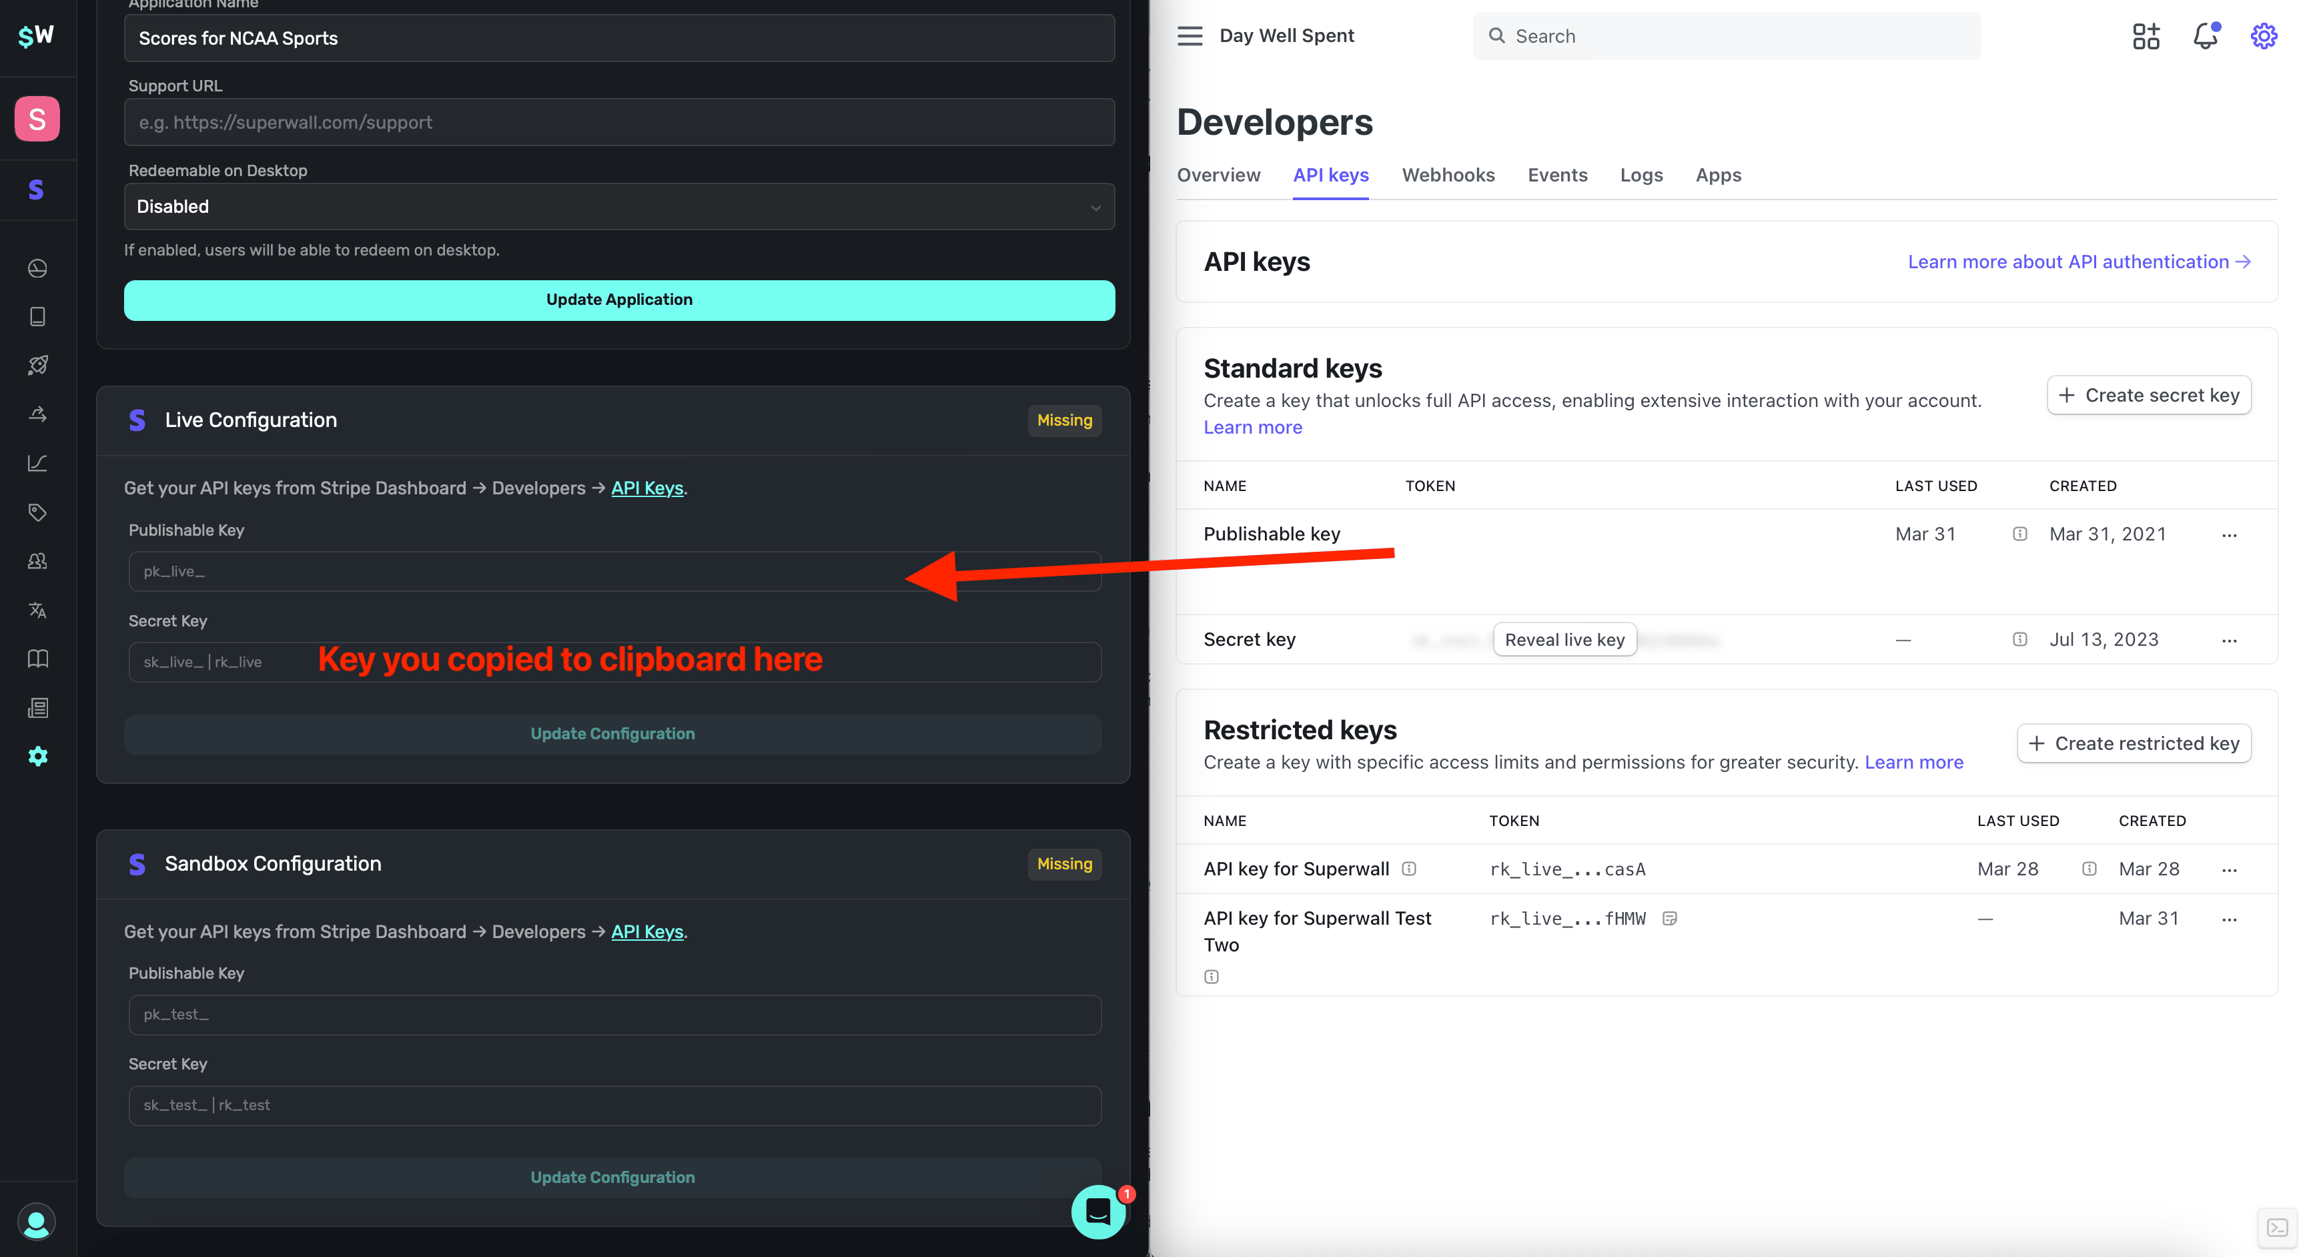Open the localization icon in sidebar
The width and height of the screenshot is (2299, 1257).
coord(37,610)
